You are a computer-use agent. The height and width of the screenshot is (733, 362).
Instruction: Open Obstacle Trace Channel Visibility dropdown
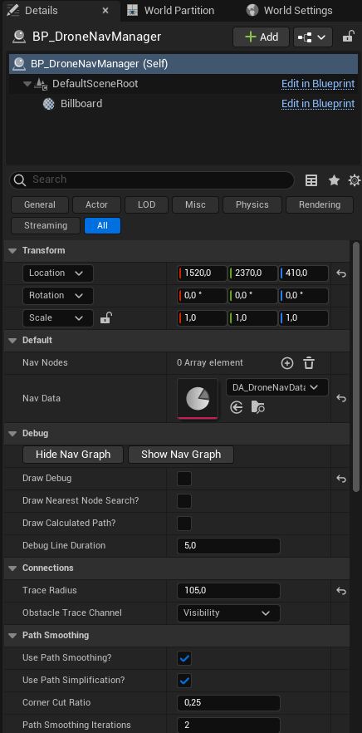[x=228, y=613]
